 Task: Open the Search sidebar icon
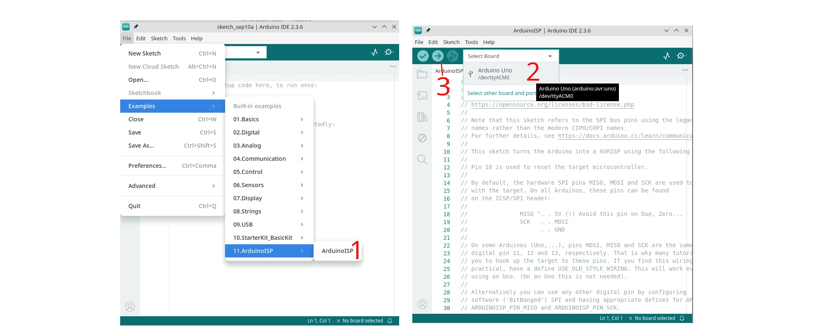tap(422, 160)
